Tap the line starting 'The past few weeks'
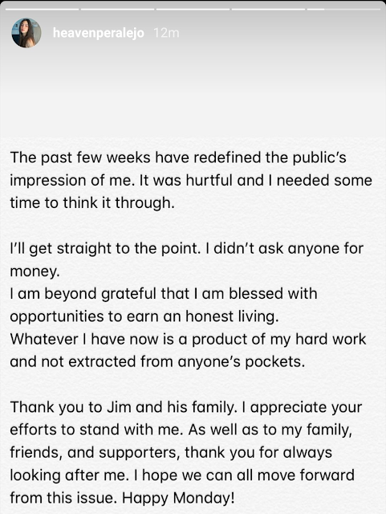386x514 pixels. point(178,157)
